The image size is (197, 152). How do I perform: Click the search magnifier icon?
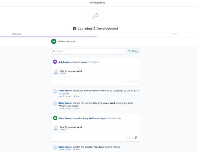coord(54,51)
